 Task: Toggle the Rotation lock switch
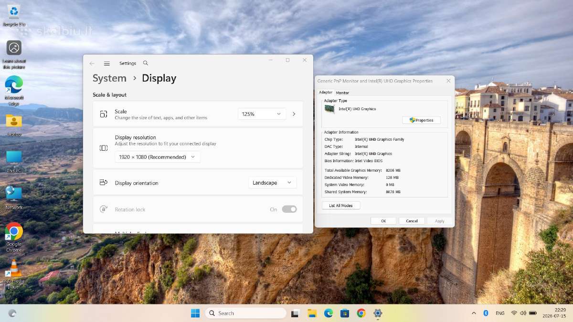coord(289,209)
